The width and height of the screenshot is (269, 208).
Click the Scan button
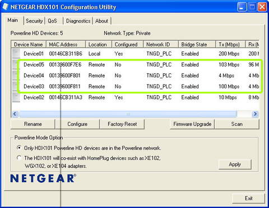pos(237,124)
